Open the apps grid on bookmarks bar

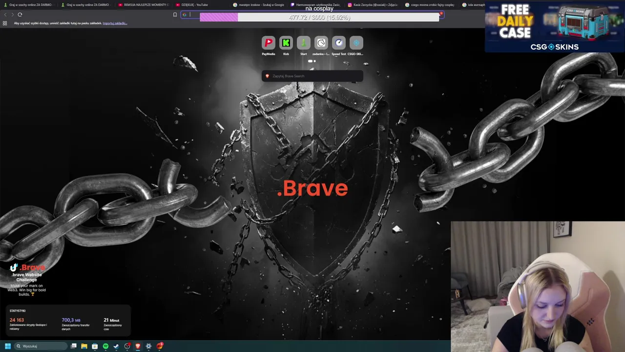5,23
